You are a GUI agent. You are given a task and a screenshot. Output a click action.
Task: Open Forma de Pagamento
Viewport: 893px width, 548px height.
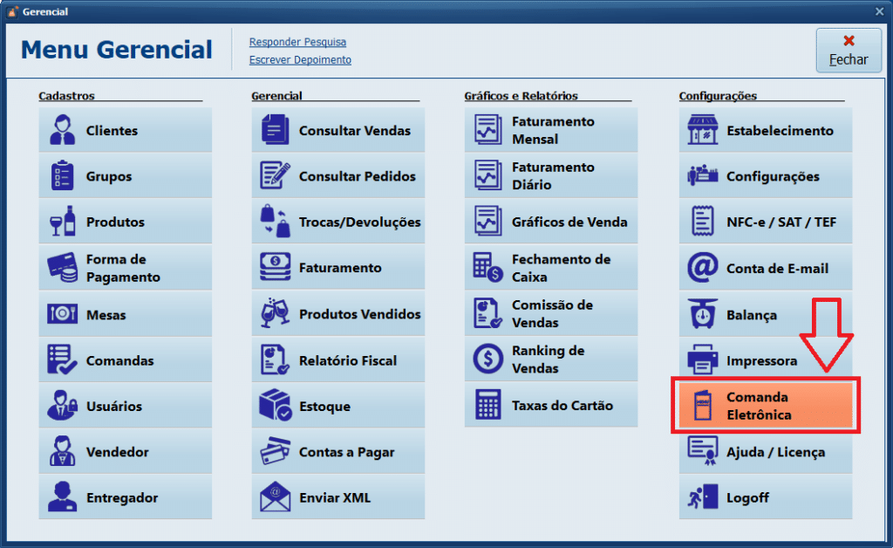[x=125, y=268]
